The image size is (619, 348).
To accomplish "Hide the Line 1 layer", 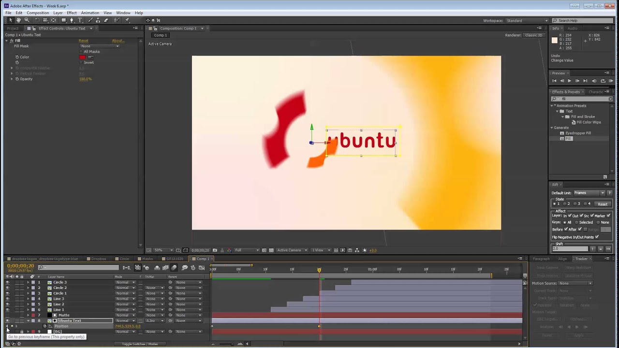I will (7, 310).
